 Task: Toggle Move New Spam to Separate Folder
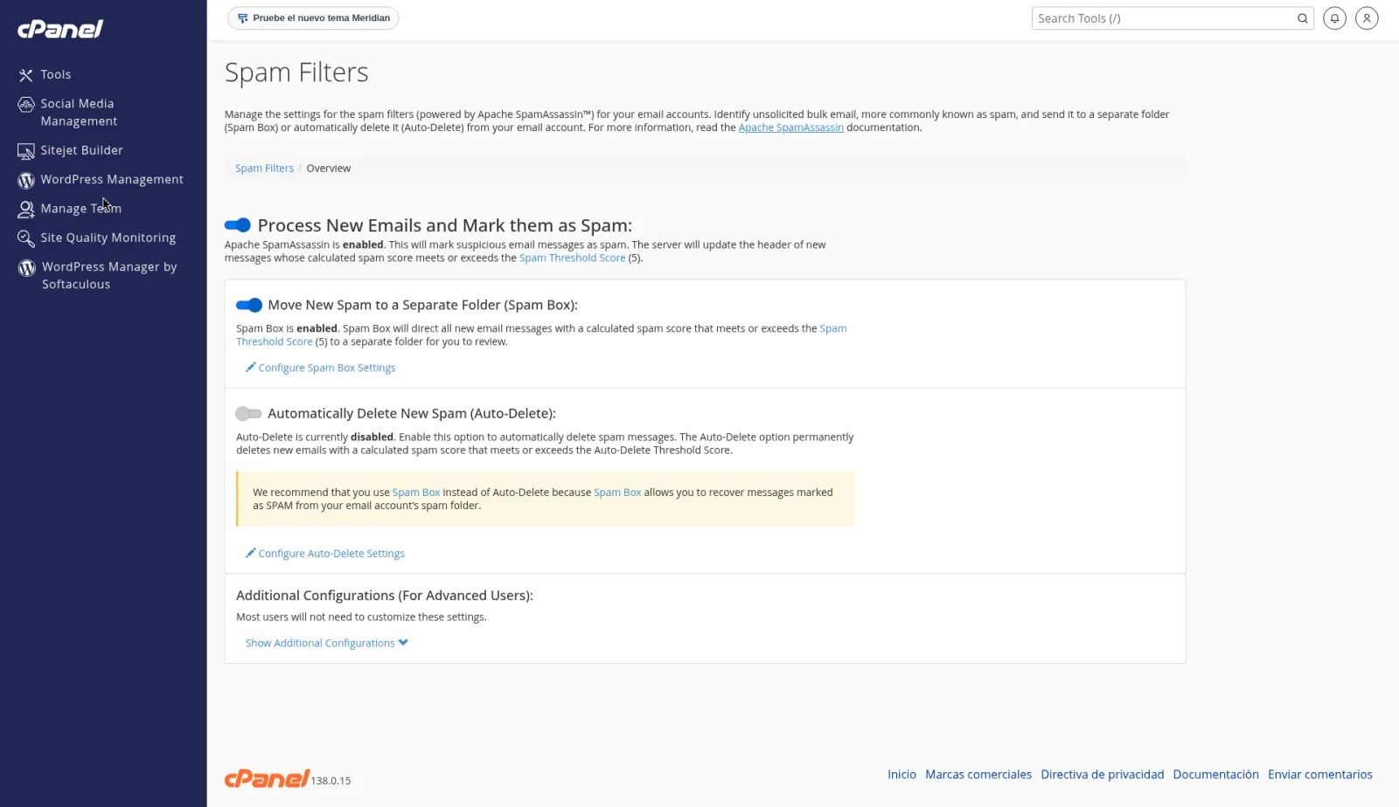(249, 305)
